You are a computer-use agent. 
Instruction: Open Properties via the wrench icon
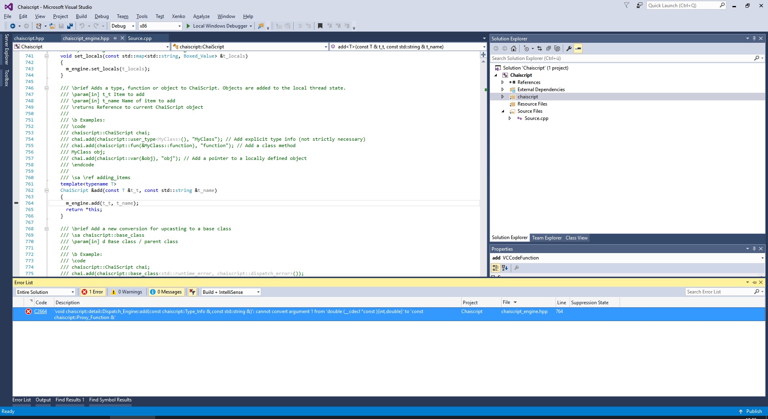569,48
